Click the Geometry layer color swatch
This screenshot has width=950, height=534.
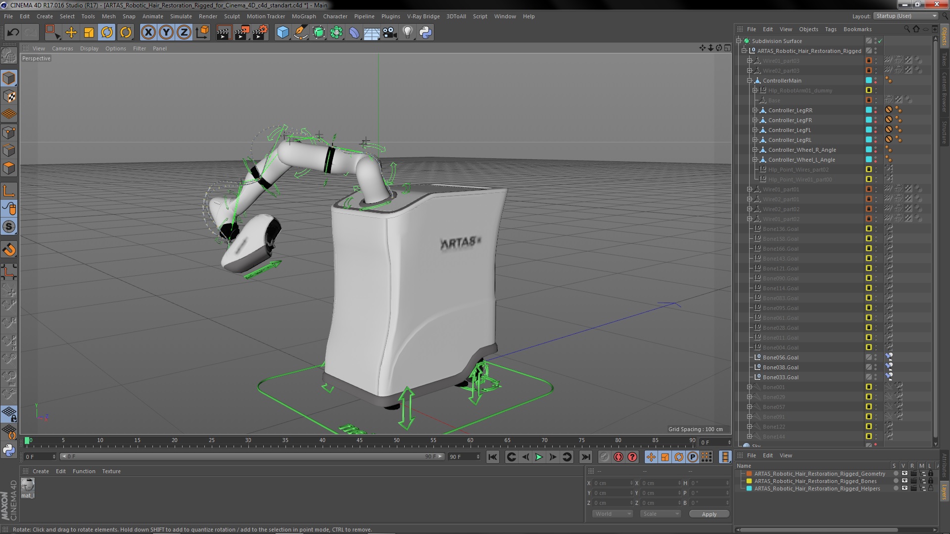(x=749, y=474)
